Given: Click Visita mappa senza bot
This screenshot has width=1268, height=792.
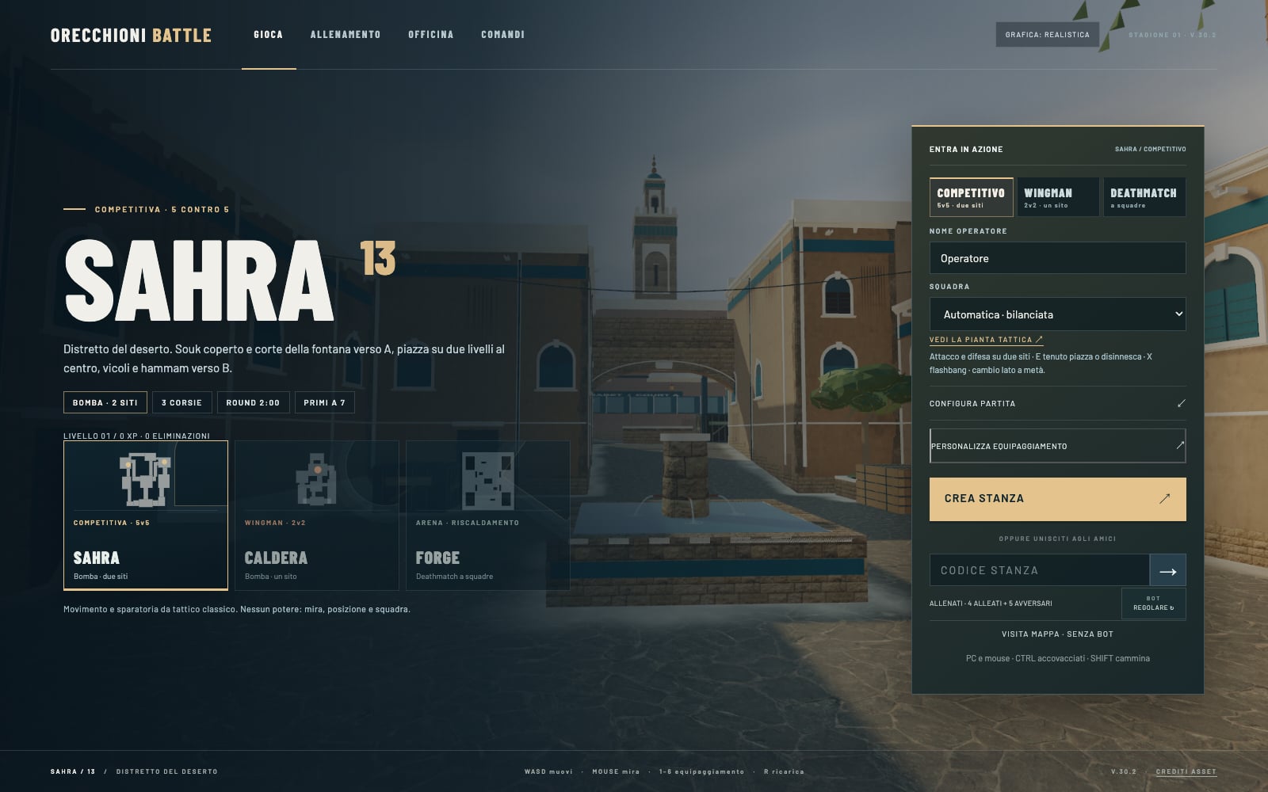Looking at the screenshot, I should tap(1057, 634).
